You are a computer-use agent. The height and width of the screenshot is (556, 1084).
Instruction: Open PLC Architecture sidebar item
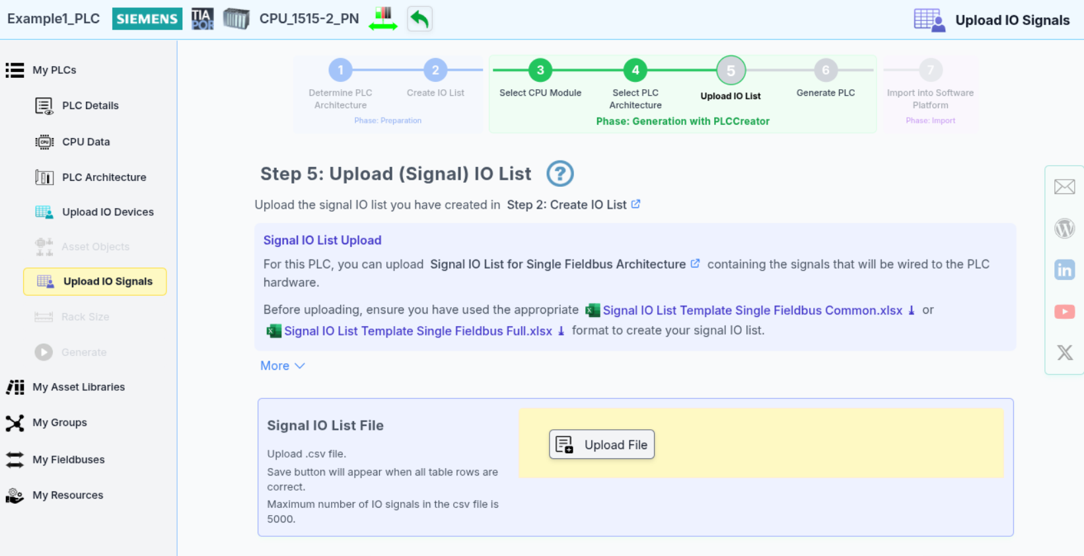(104, 177)
